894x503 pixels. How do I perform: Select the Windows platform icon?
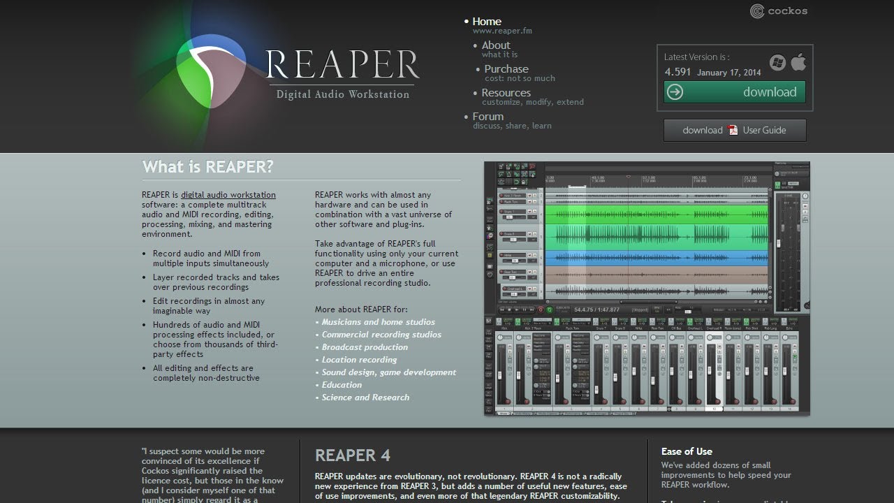coord(777,63)
